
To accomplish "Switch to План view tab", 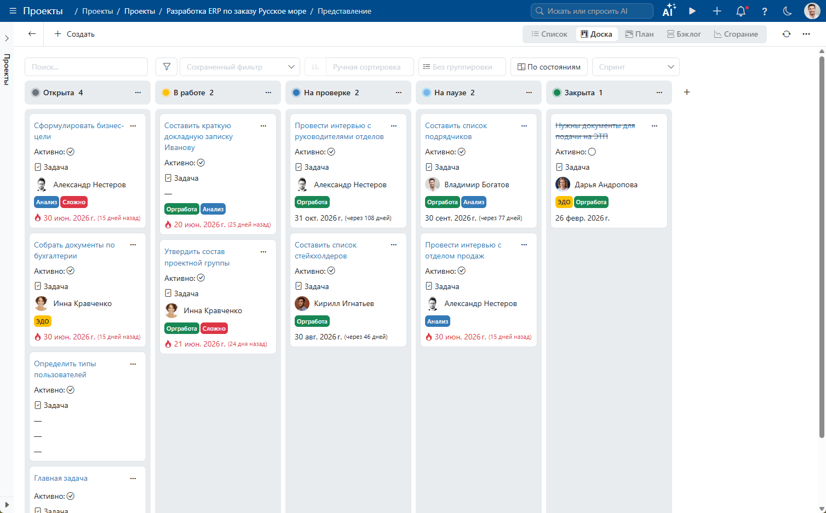I will coord(640,34).
